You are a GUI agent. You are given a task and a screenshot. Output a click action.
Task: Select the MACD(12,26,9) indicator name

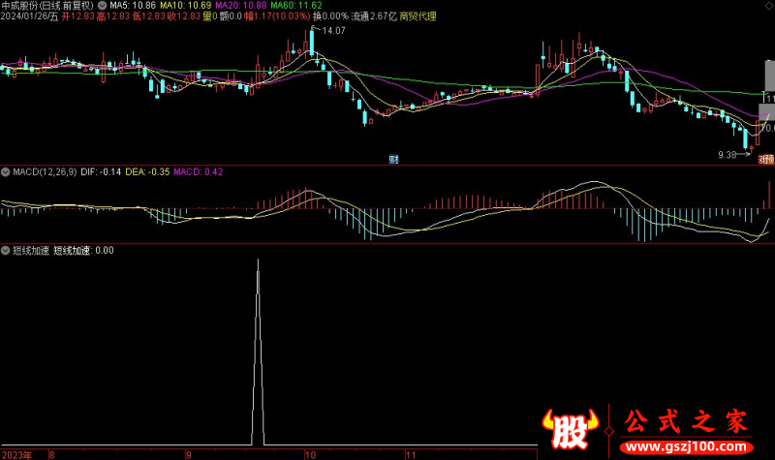tap(45, 171)
